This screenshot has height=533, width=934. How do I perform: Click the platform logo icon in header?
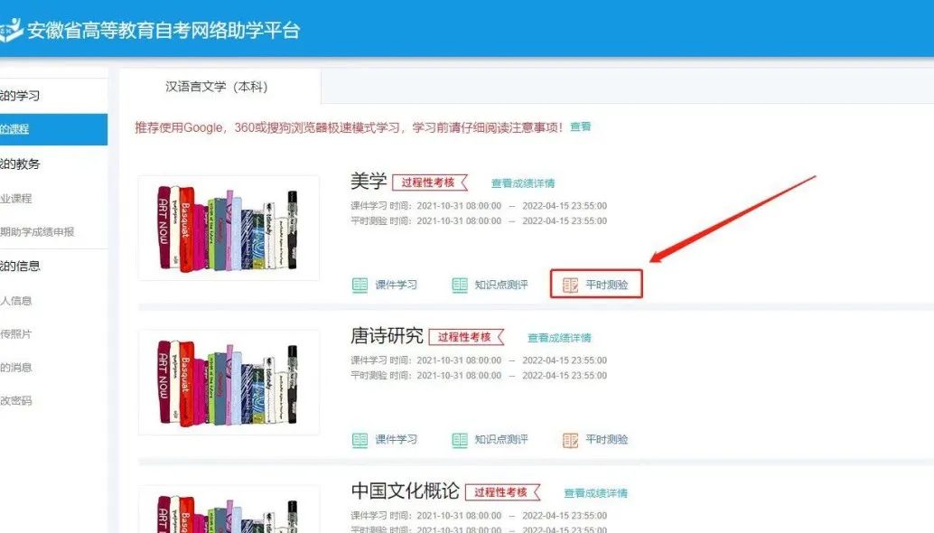pyautogui.click(x=11, y=30)
